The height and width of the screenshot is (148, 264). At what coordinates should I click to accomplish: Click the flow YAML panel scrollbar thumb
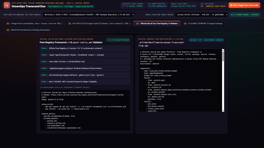coord(223,56)
